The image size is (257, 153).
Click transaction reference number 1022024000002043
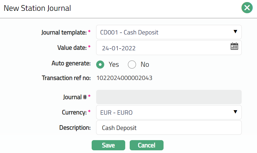tap(124, 78)
